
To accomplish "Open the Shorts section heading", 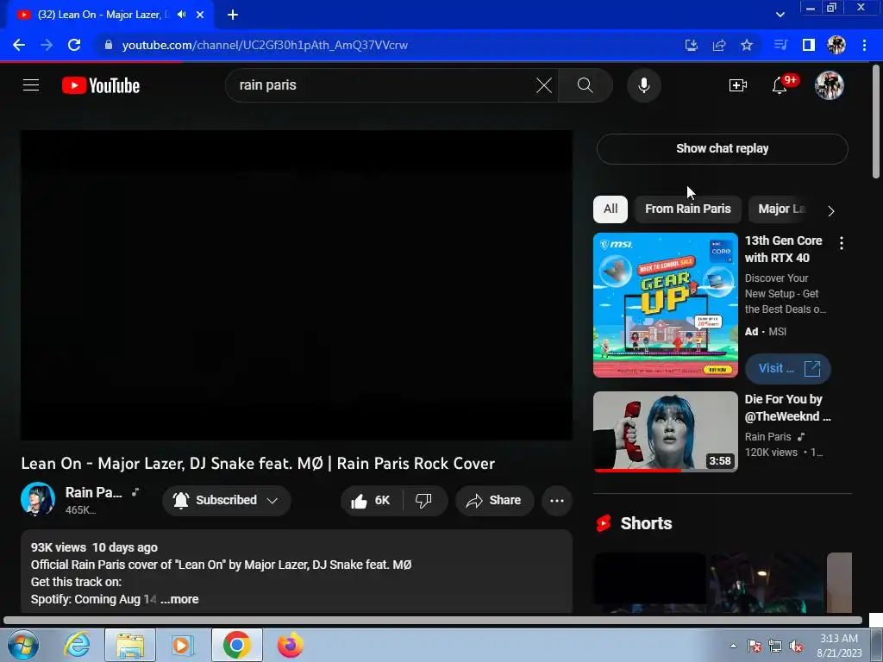I will click(x=646, y=523).
